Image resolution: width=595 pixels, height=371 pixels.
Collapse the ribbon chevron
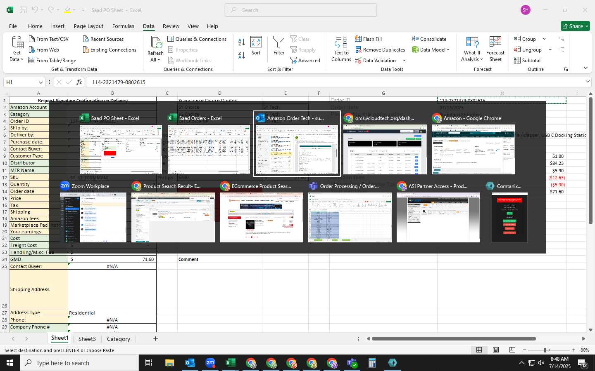(x=585, y=68)
